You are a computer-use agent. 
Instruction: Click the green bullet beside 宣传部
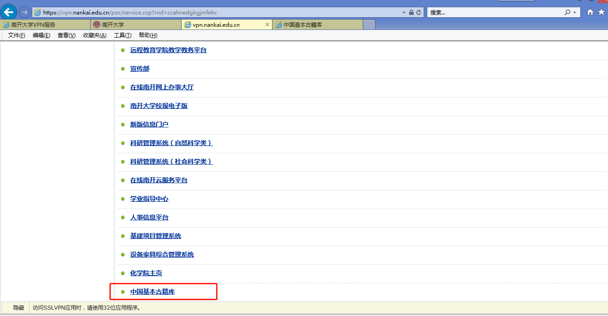123,68
